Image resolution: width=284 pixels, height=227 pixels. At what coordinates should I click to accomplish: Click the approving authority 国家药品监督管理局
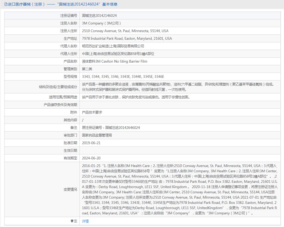(97, 135)
